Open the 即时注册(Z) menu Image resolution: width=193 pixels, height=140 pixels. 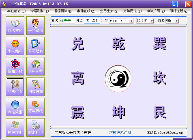coord(179,11)
